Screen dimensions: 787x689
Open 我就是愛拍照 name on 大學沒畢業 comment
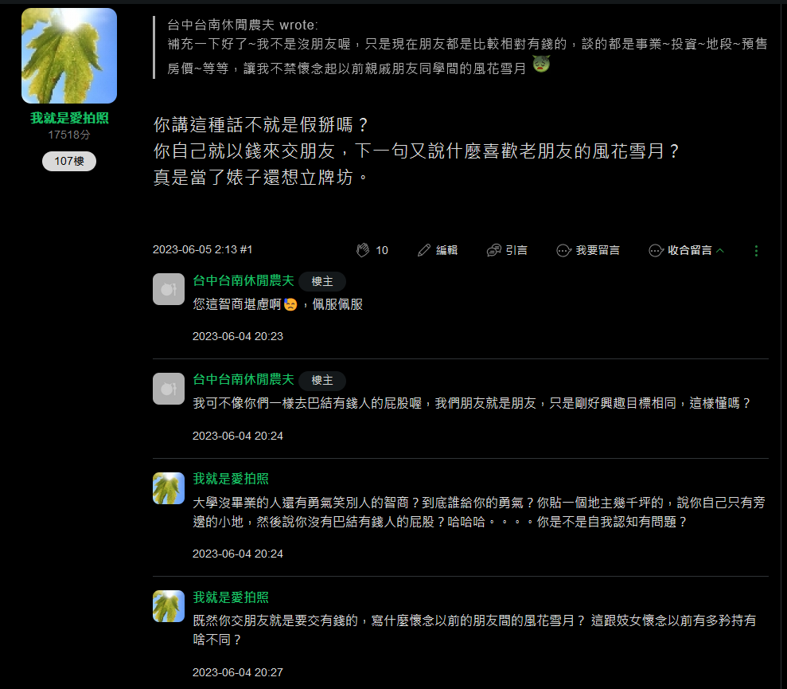click(231, 479)
